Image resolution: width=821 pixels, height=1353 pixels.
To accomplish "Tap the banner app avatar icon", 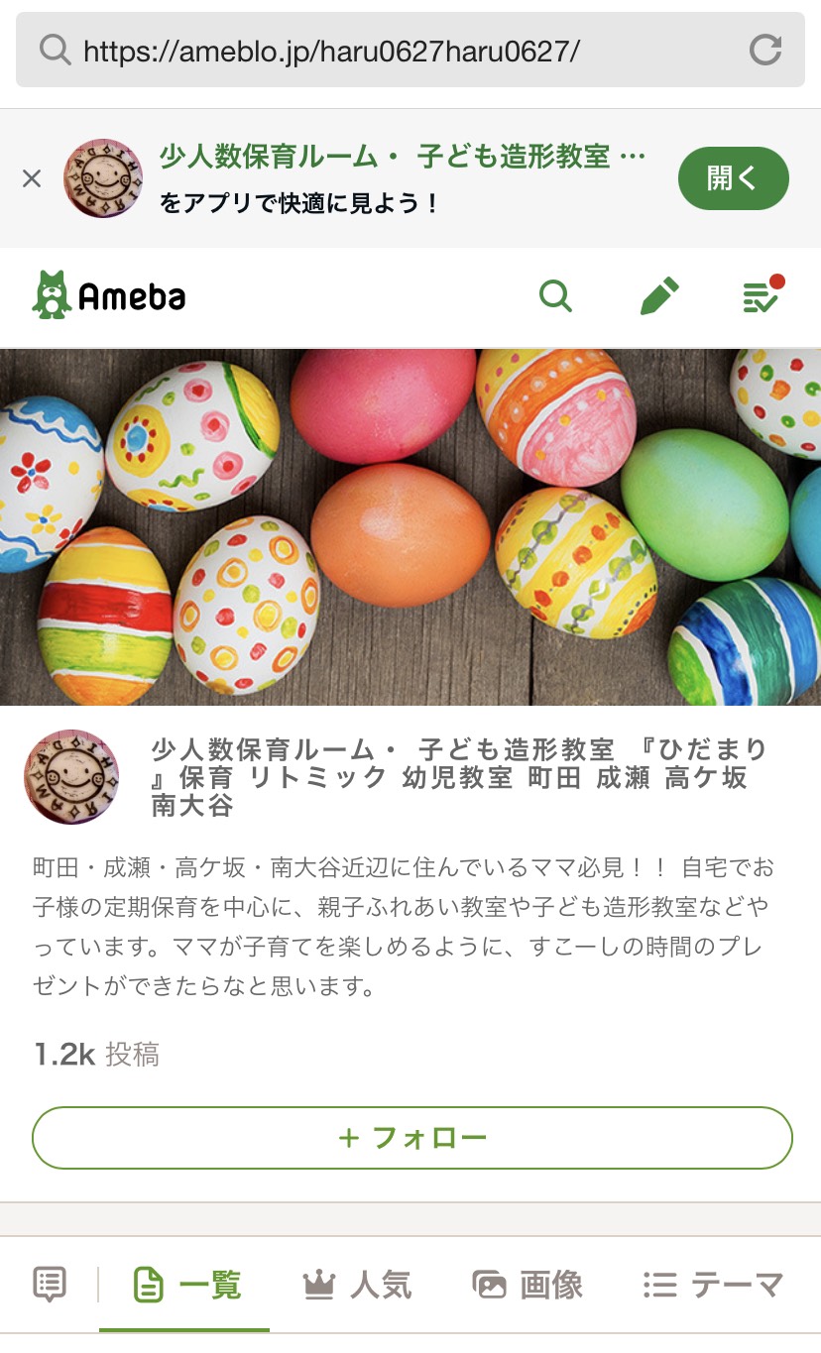I will 103,178.
